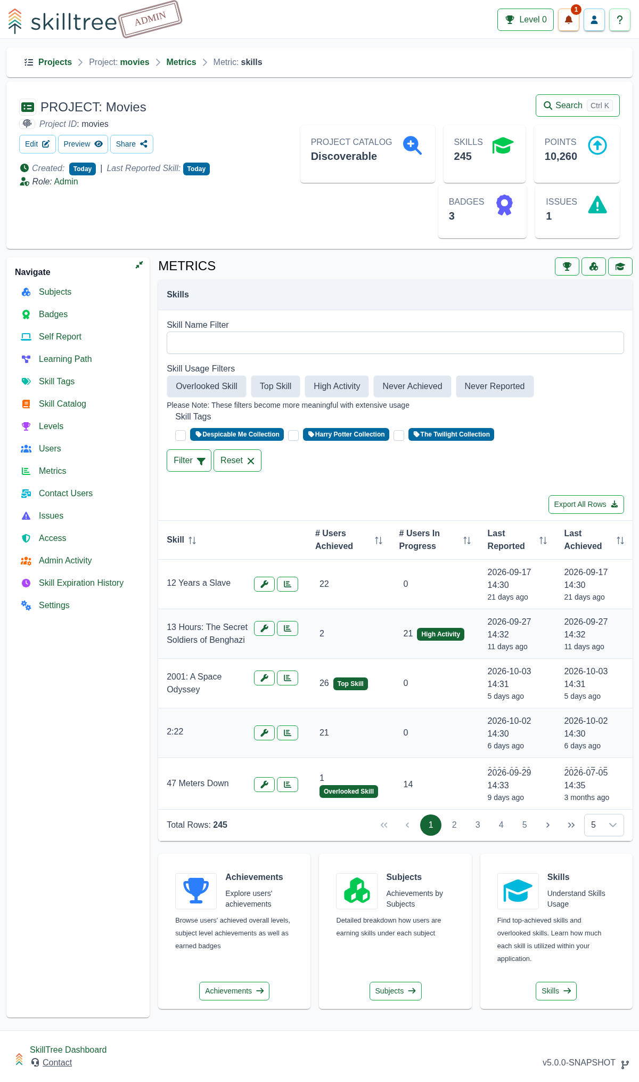The height and width of the screenshot is (1082, 639).
Task: Jump to last page of skills table
Action: [571, 825]
